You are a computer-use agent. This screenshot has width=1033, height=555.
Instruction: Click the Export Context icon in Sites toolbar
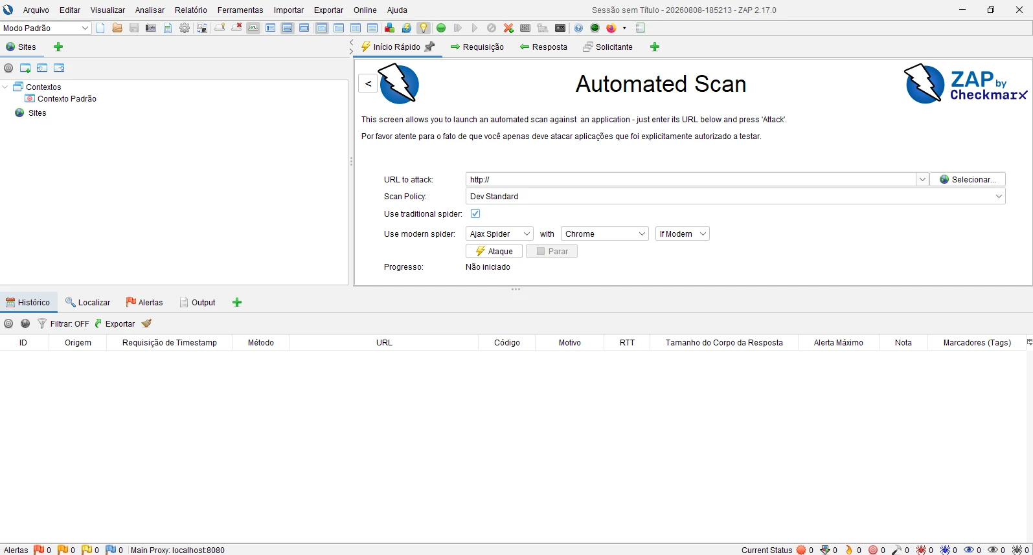59,68
